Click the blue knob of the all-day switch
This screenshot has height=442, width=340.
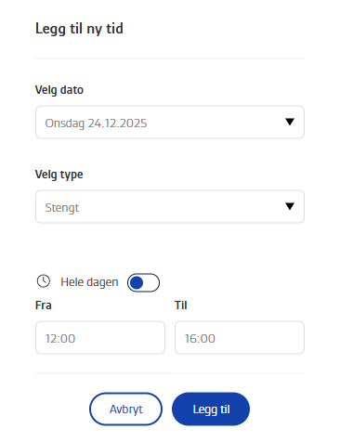coord(137,282)
